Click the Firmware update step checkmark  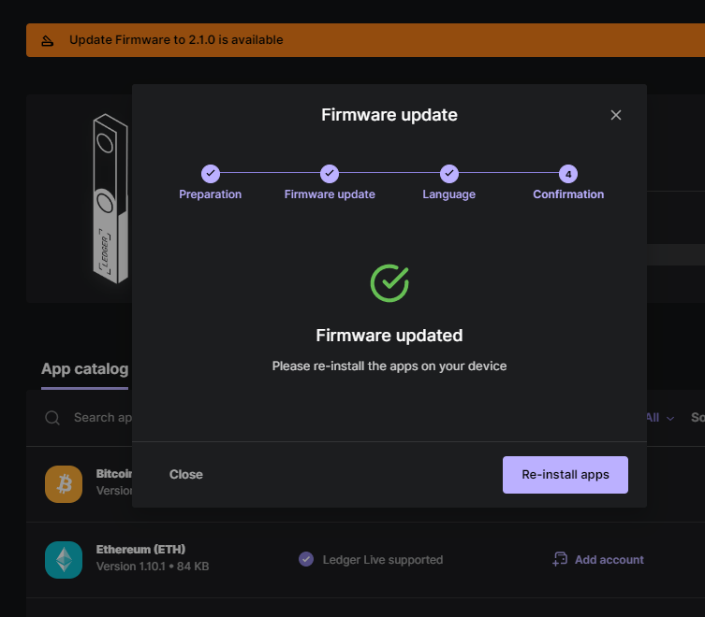(x=330, y=173)
